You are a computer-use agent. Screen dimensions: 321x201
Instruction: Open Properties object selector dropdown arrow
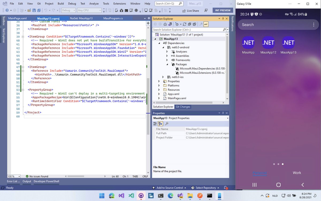tap(228, 118)
